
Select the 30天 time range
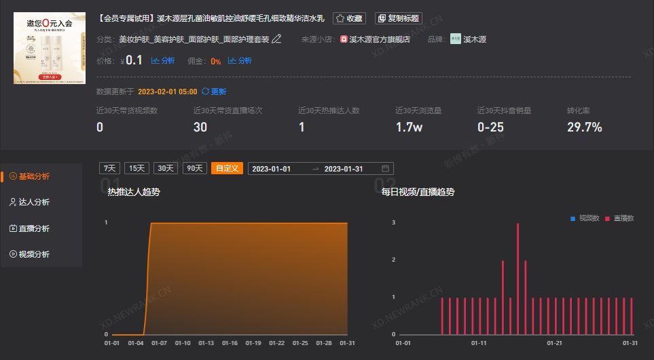click(166, 168)
